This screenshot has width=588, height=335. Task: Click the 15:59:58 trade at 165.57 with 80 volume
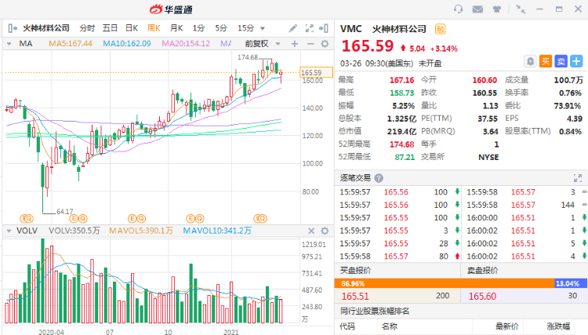399,257
